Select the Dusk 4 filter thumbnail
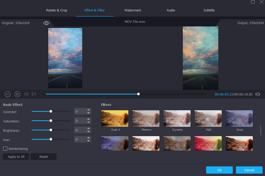Image resolution: width=265 pixels, height=176 pixels. (115, 118)
